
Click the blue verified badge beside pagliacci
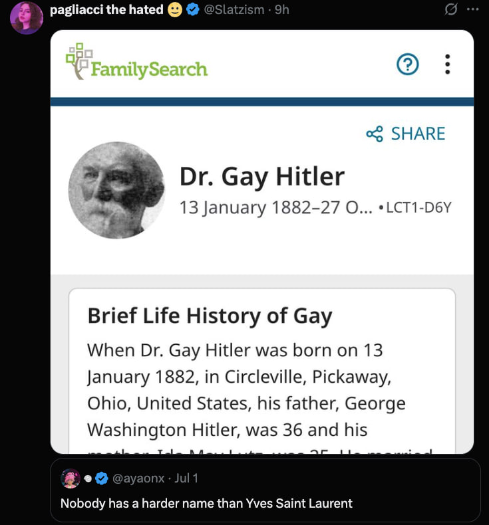point(193,10)
